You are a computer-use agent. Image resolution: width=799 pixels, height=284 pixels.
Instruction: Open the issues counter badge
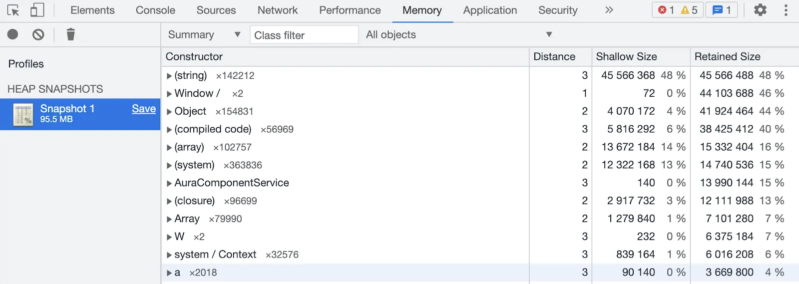click(722, 10)
